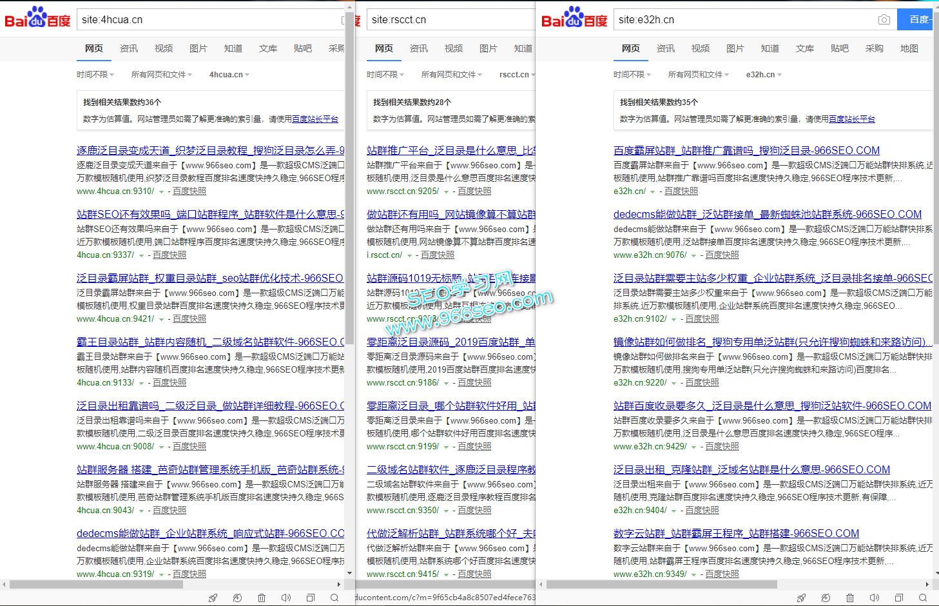This screenshot has width=939, height=606.
Task: Click the site:4hcua.cn search input field
Action: pyautogui.click(x=211, y=20)
